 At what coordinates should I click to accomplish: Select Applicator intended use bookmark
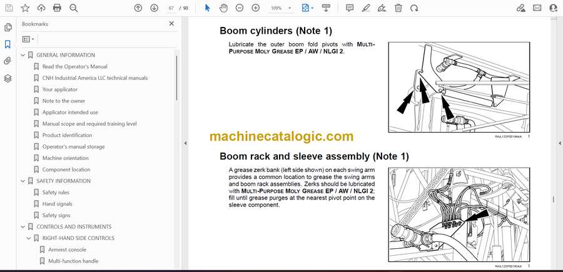(x=70, y=113)
